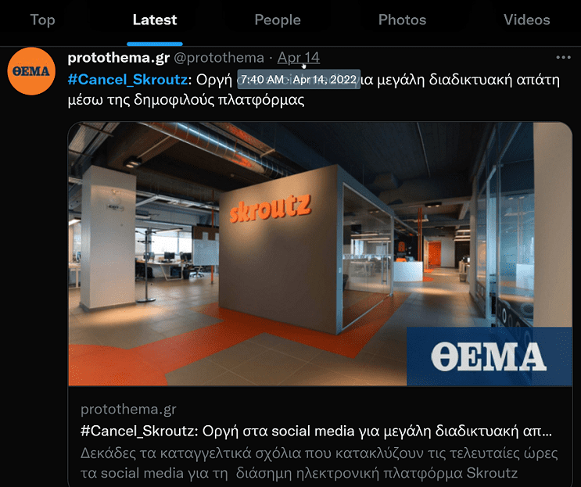The width and height of the screenshot is (581, 487).
Task: Click the orange ΘΕΜΑ profile avatar
Action: pyautogui.click(x=31, y=71)
